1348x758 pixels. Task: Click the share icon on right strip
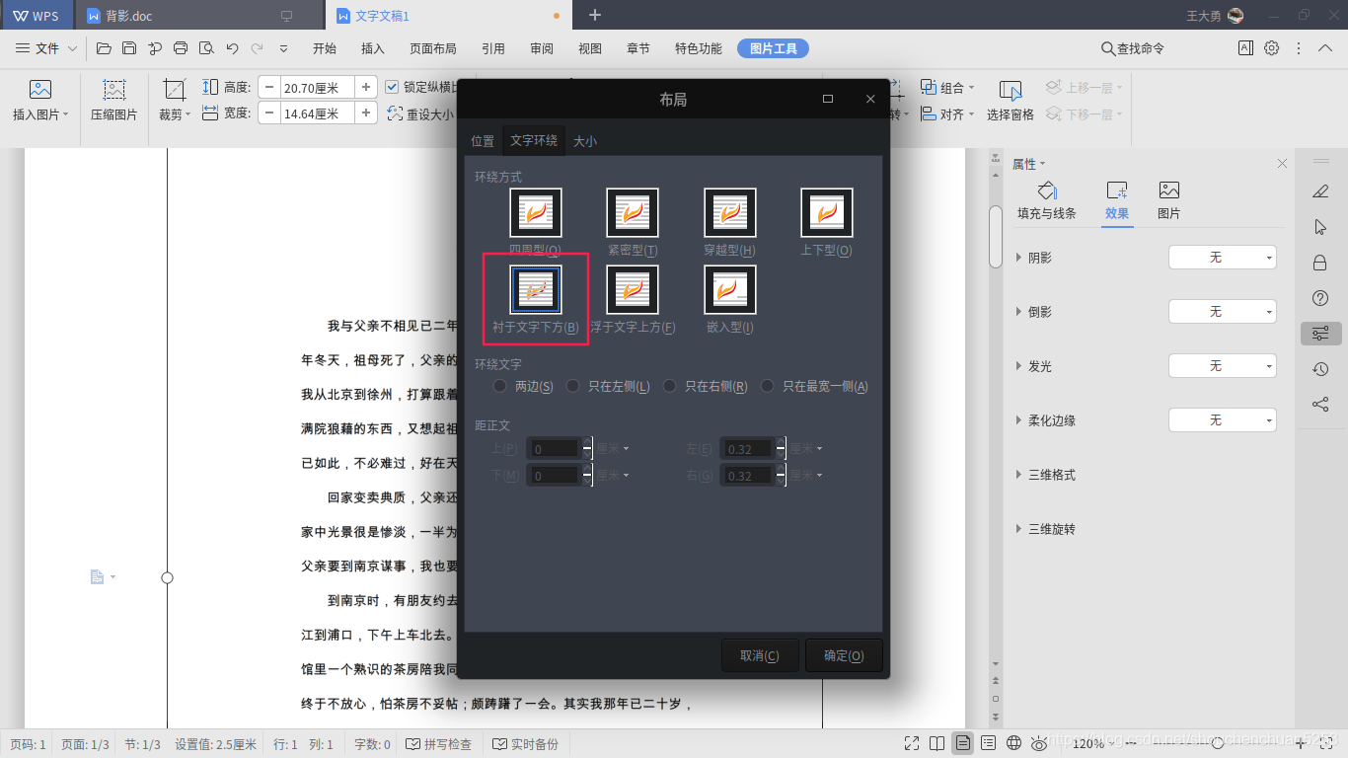[x=1320, y=404]
